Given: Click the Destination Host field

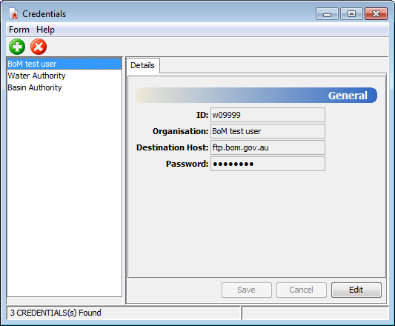Looking at the screenshot, I should pos(268,147).
